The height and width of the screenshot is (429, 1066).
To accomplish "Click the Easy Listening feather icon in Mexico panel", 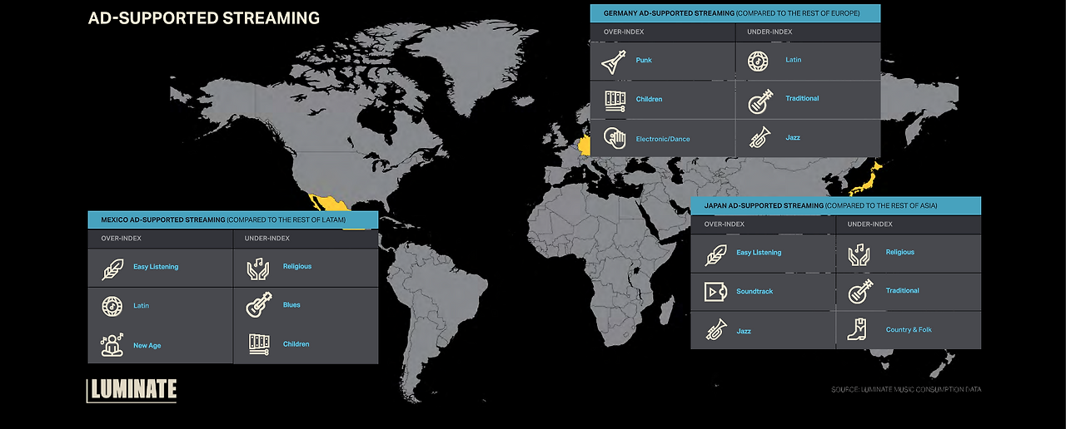I will coord(112,268).
